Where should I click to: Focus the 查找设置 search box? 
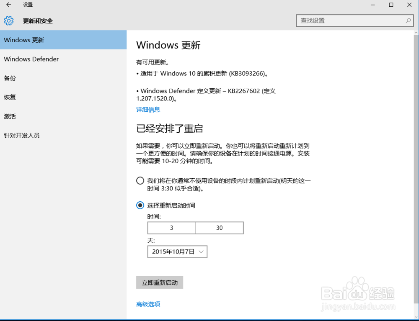(354, 21)
